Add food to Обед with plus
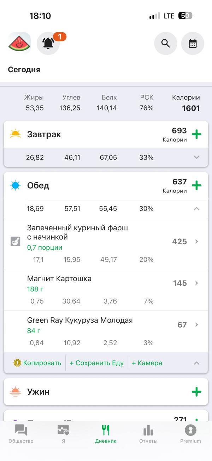The width and height of the screenshot is (212, 461). [196, 185]
